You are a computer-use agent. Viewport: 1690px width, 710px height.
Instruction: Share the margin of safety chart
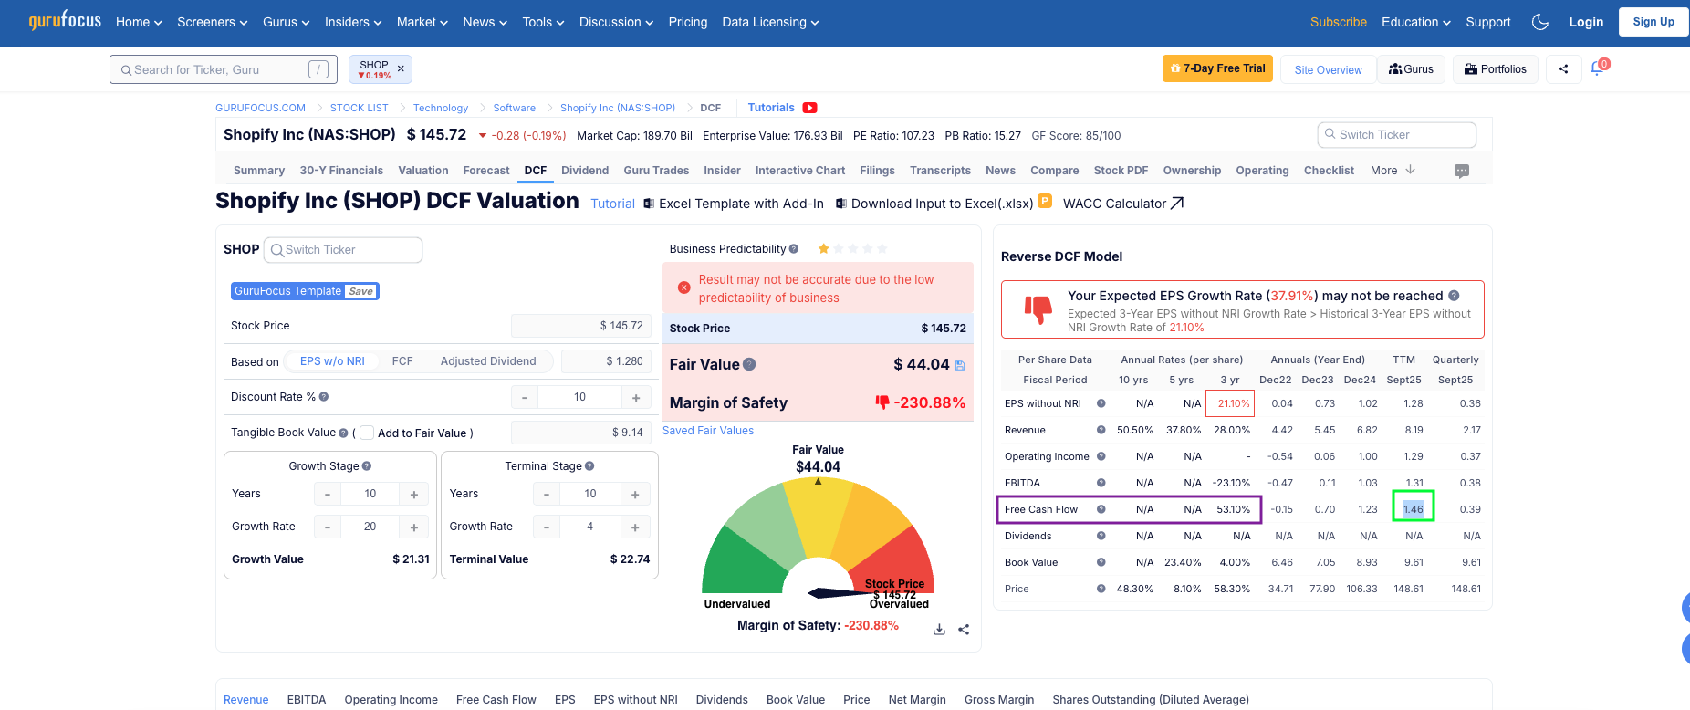pyautogui.click(x=964, y=630)
